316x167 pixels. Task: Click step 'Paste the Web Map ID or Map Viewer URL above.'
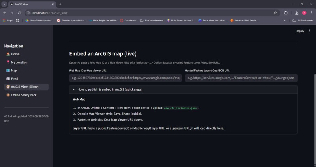[110, 119]
